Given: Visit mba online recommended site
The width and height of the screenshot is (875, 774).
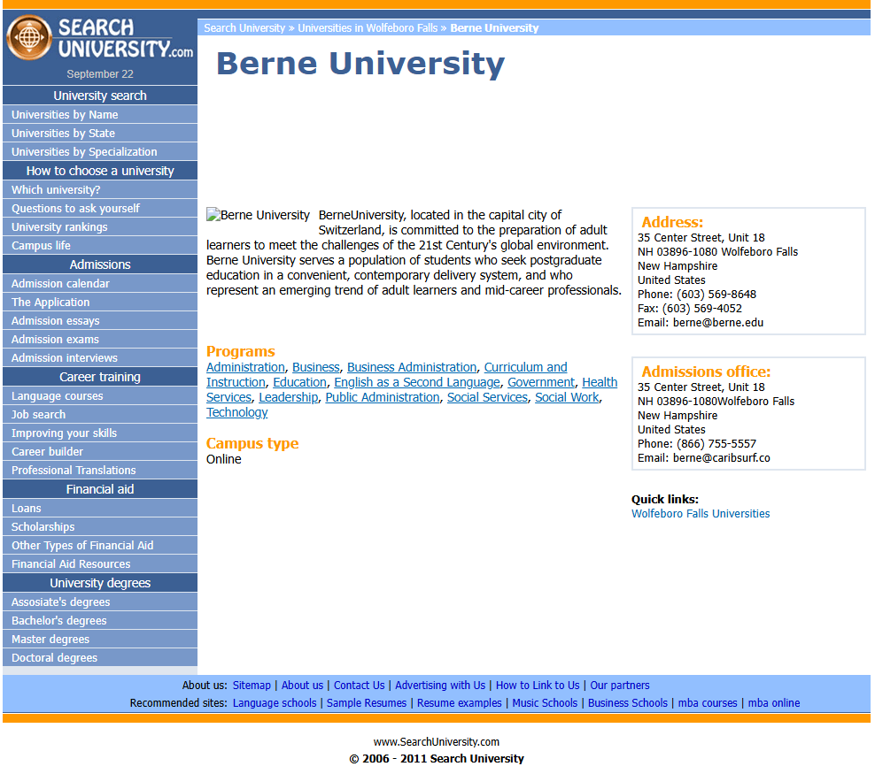Looking at the screenshot, I should [x=773, y=703].
